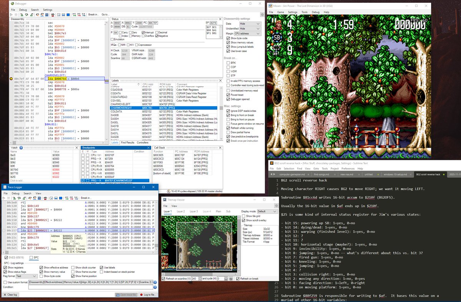
Task: Click Step Over icon in Trace Logger toolbar
Action: (19, 198)
